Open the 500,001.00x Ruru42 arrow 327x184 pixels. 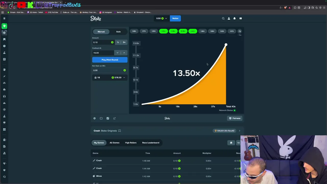point(240,131)
